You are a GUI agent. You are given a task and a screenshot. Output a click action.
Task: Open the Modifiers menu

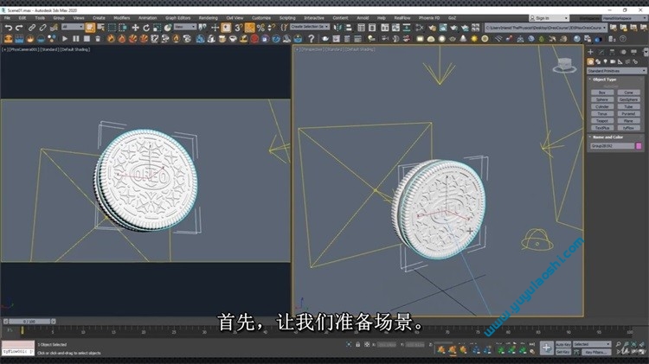tap(122, 18)
